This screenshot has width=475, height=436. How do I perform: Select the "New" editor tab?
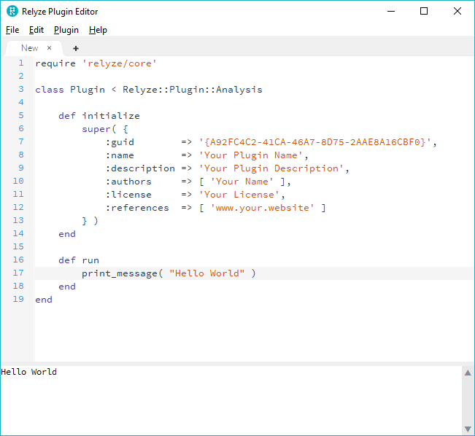(29, 48)
